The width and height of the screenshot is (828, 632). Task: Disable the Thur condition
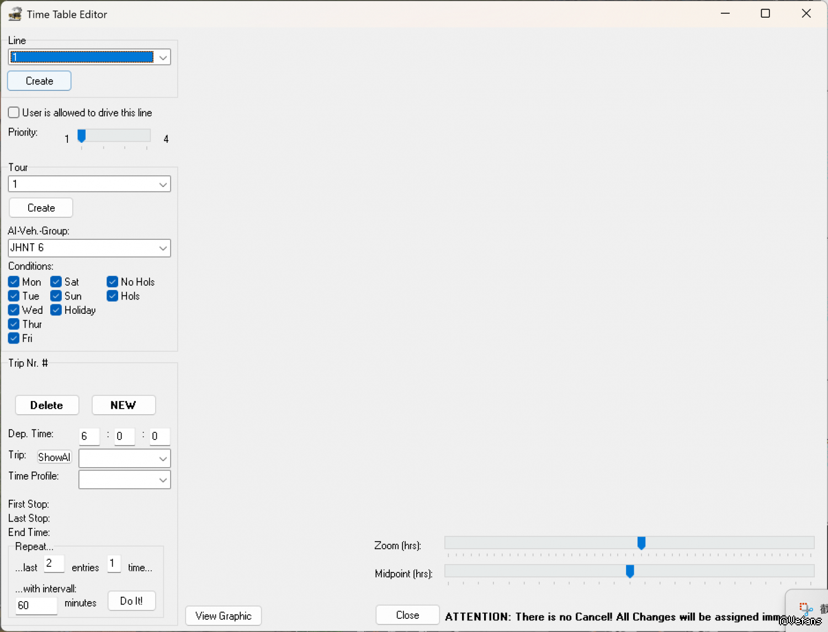point(14,324)
